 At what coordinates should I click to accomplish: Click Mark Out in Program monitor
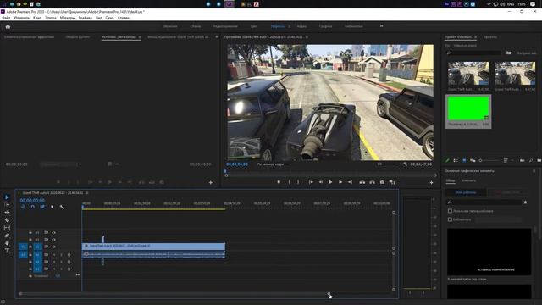tap(298, 182)
